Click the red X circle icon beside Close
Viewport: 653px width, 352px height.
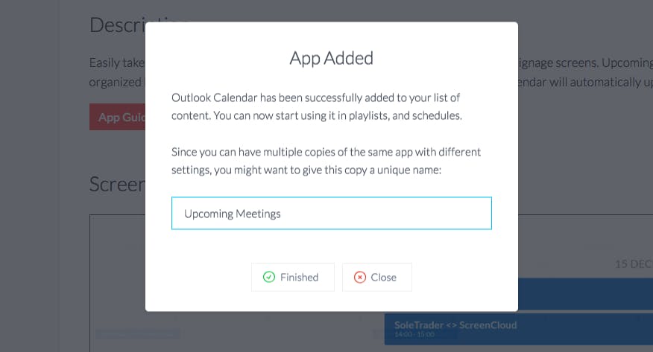click(x=360, y=277)
